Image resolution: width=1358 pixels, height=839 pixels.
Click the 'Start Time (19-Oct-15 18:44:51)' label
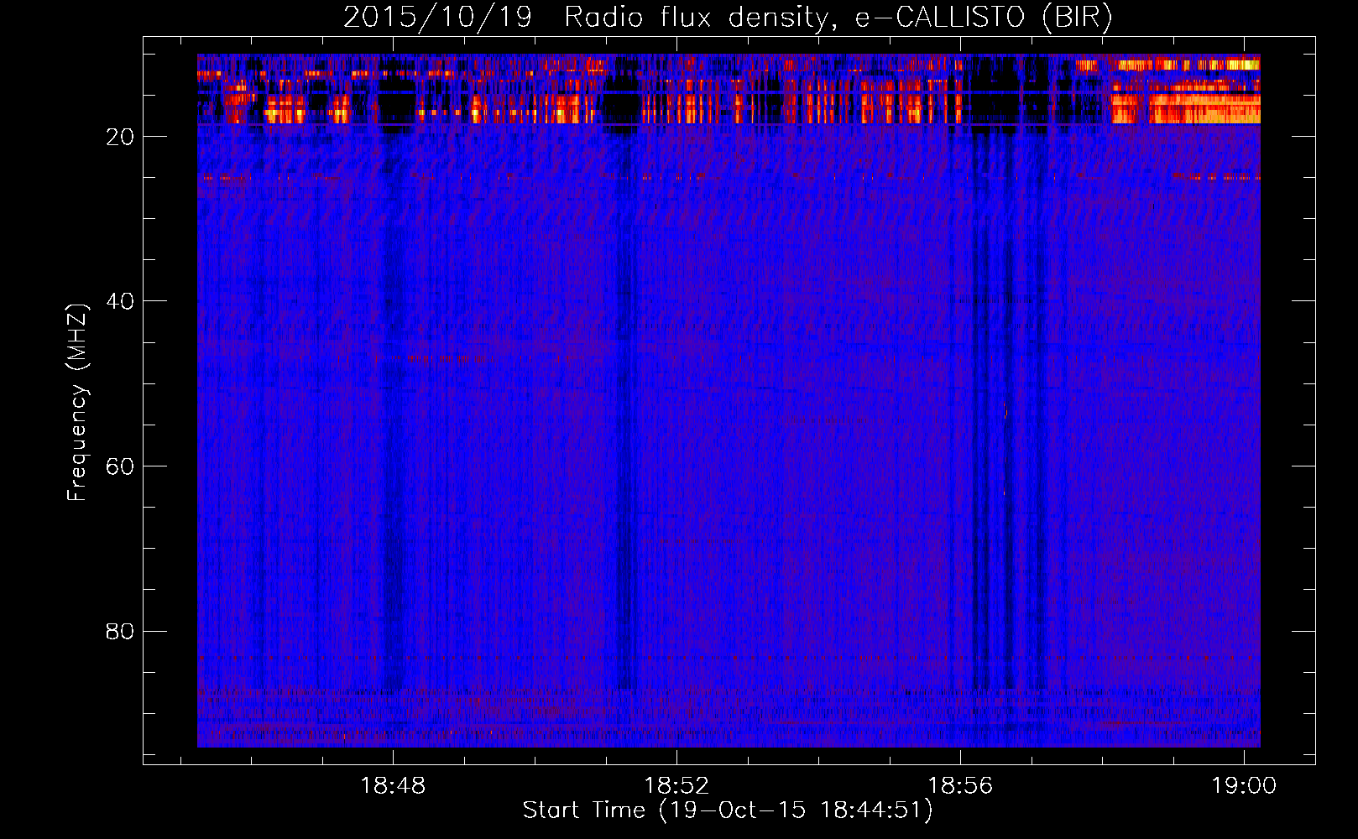[728, 810]
